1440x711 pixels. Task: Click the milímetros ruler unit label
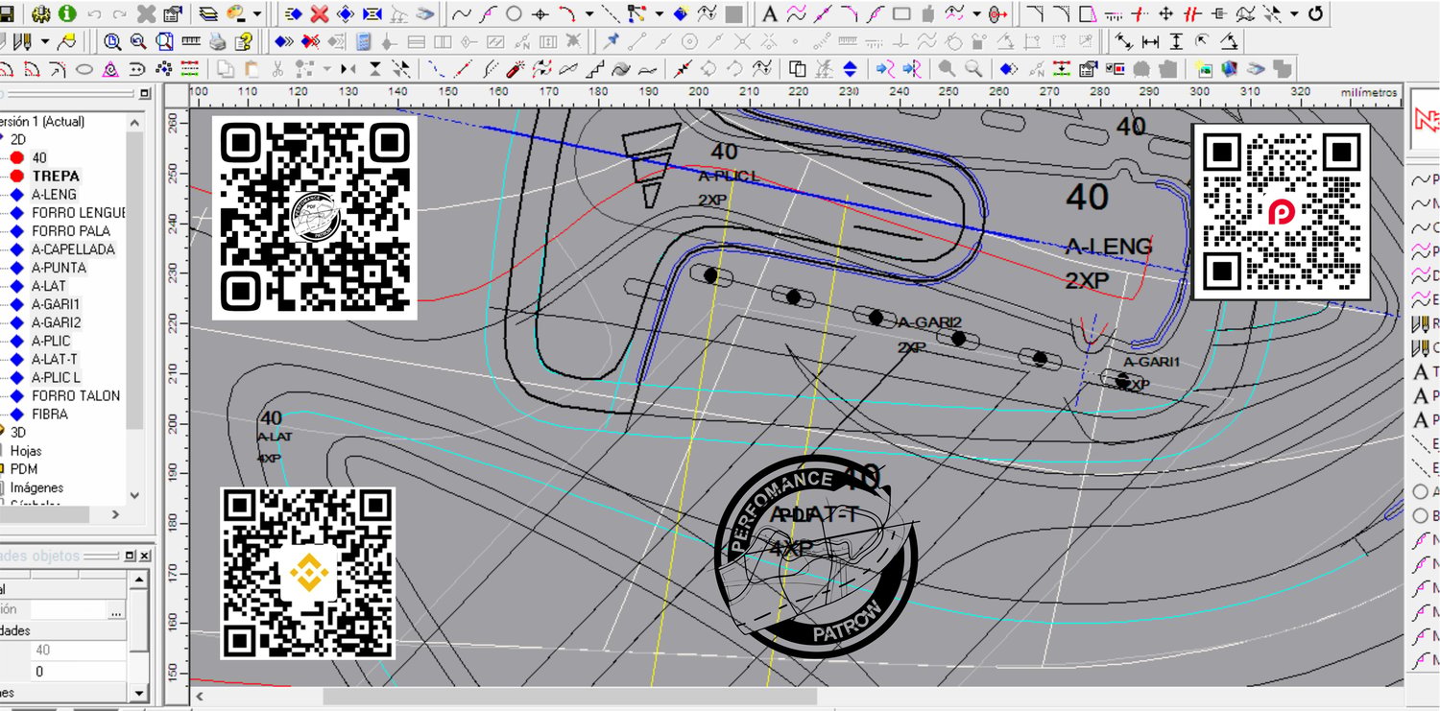pyautogui.click(x=1370, y=92)
